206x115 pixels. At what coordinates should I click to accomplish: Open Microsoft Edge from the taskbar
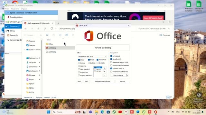(102, 112)
